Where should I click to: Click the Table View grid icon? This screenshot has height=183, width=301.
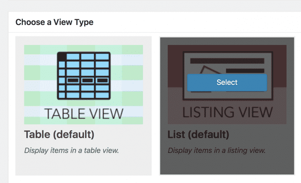[84, 76]
